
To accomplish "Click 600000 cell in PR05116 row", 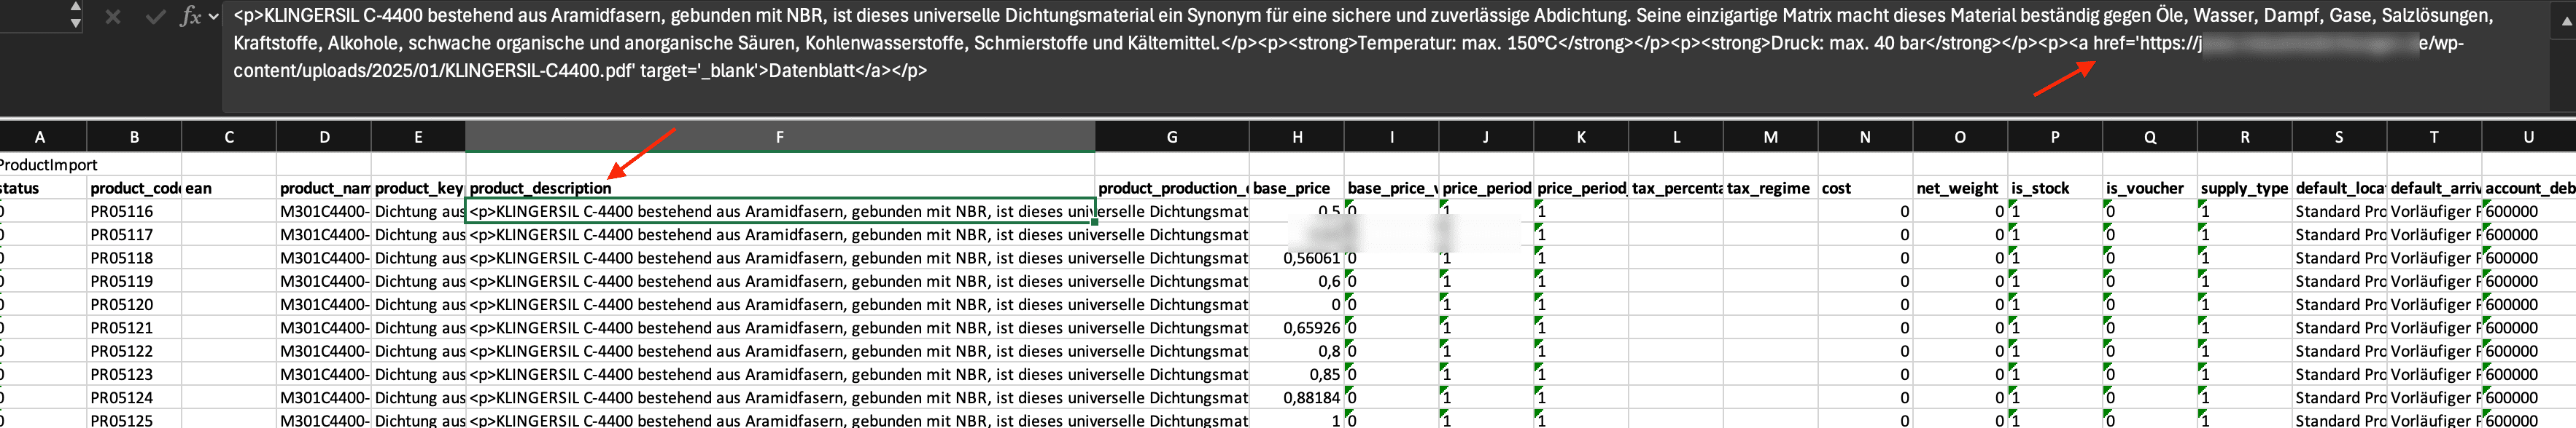I will 2529,212.
